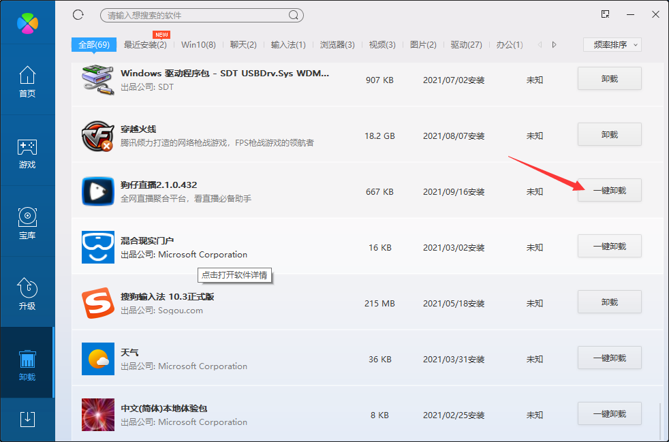The width and height of the screenshot is (669, 442).
Task: Open the 游戏 games section
Action: pos(27,154)
